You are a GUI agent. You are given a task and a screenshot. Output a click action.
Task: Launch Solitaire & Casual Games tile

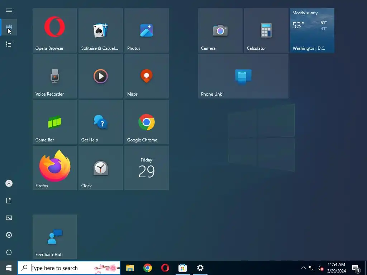click(101, 30)
